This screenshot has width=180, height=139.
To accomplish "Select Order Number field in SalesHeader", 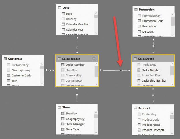I will (75, 65).
